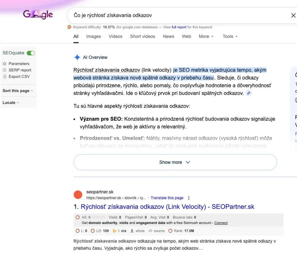Image resolution: width=297 pixels, height=261 pixels.
Task: Open the More search filters dropdown
Action: [x=206, y=36]
